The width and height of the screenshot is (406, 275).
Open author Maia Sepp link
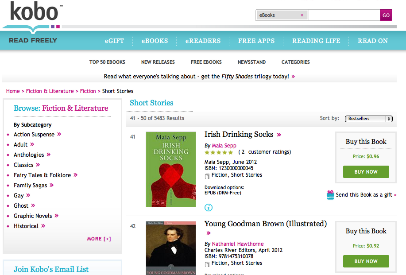[x=224, y=146]
